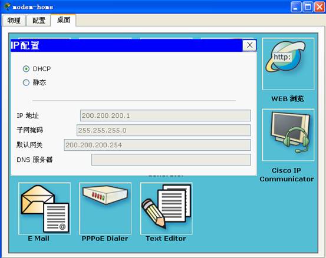Click the DNS 服务器 field
326x258 pixels.
click(171, 160)
